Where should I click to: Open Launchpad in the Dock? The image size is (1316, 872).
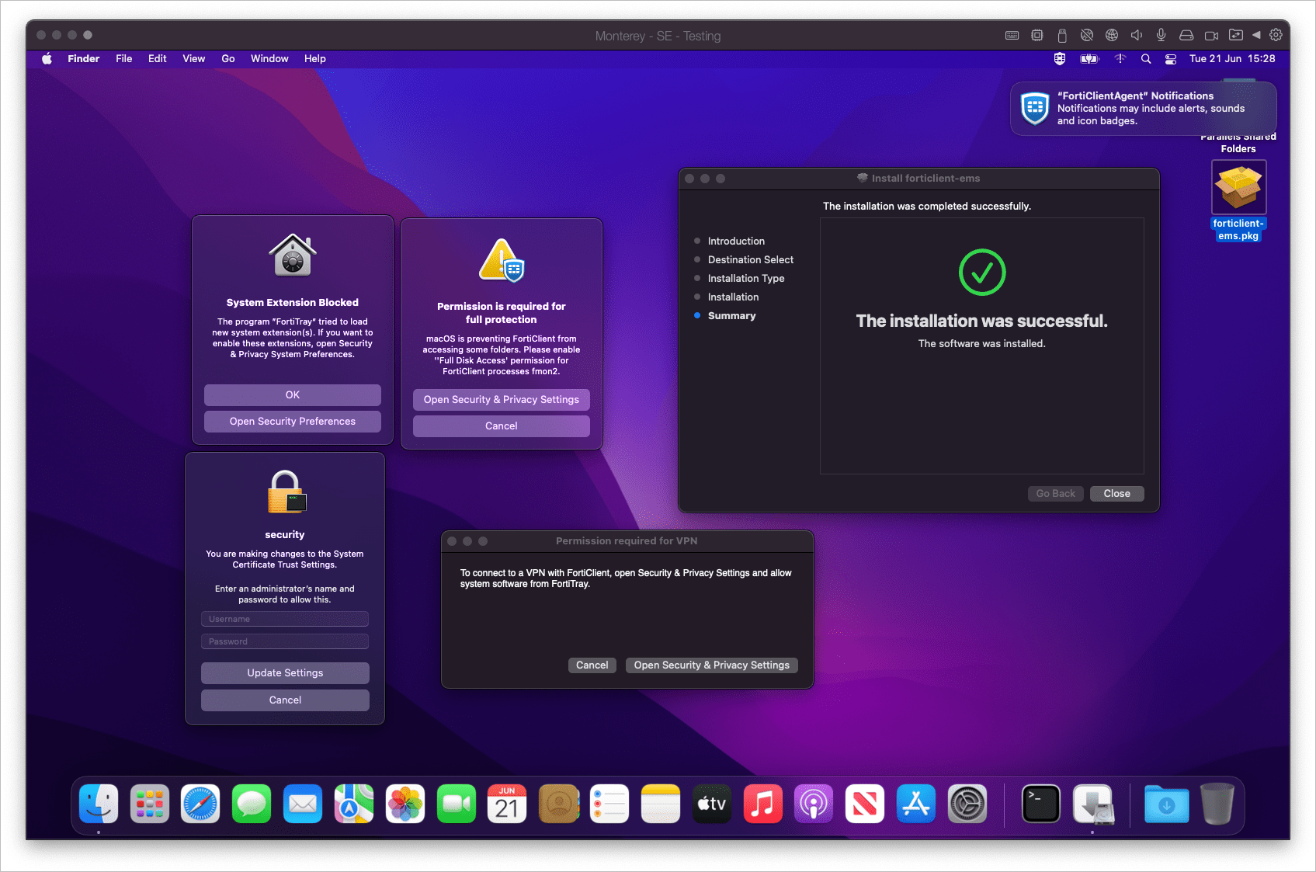(150, 804)
